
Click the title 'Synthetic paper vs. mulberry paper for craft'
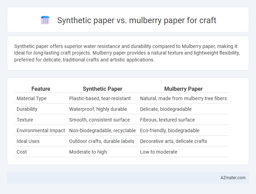tap(137, 20)
